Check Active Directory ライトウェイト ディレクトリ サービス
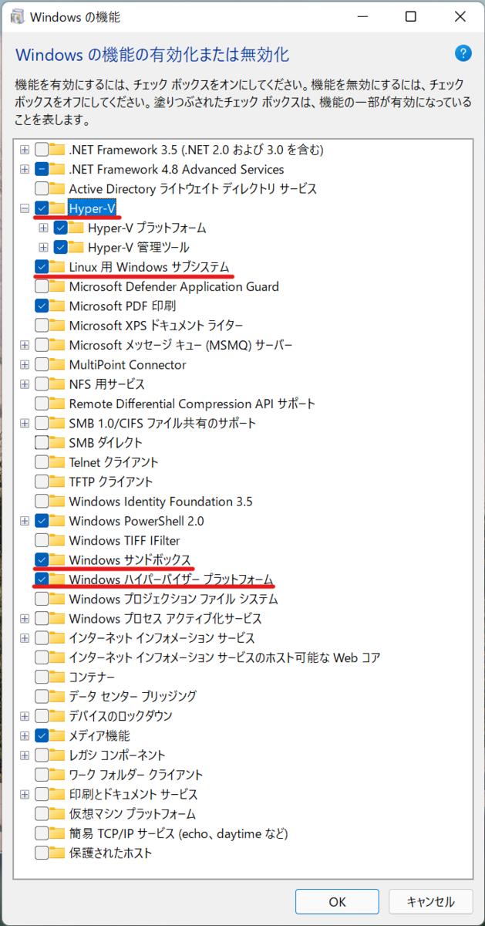This screenshot has height=926, width=485. (x=42, y=188)
